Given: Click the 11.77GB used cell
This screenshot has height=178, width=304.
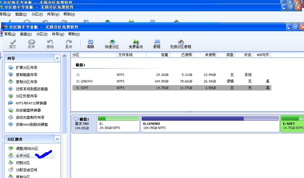Looking at the screenshot, I should tap(186, 88).
